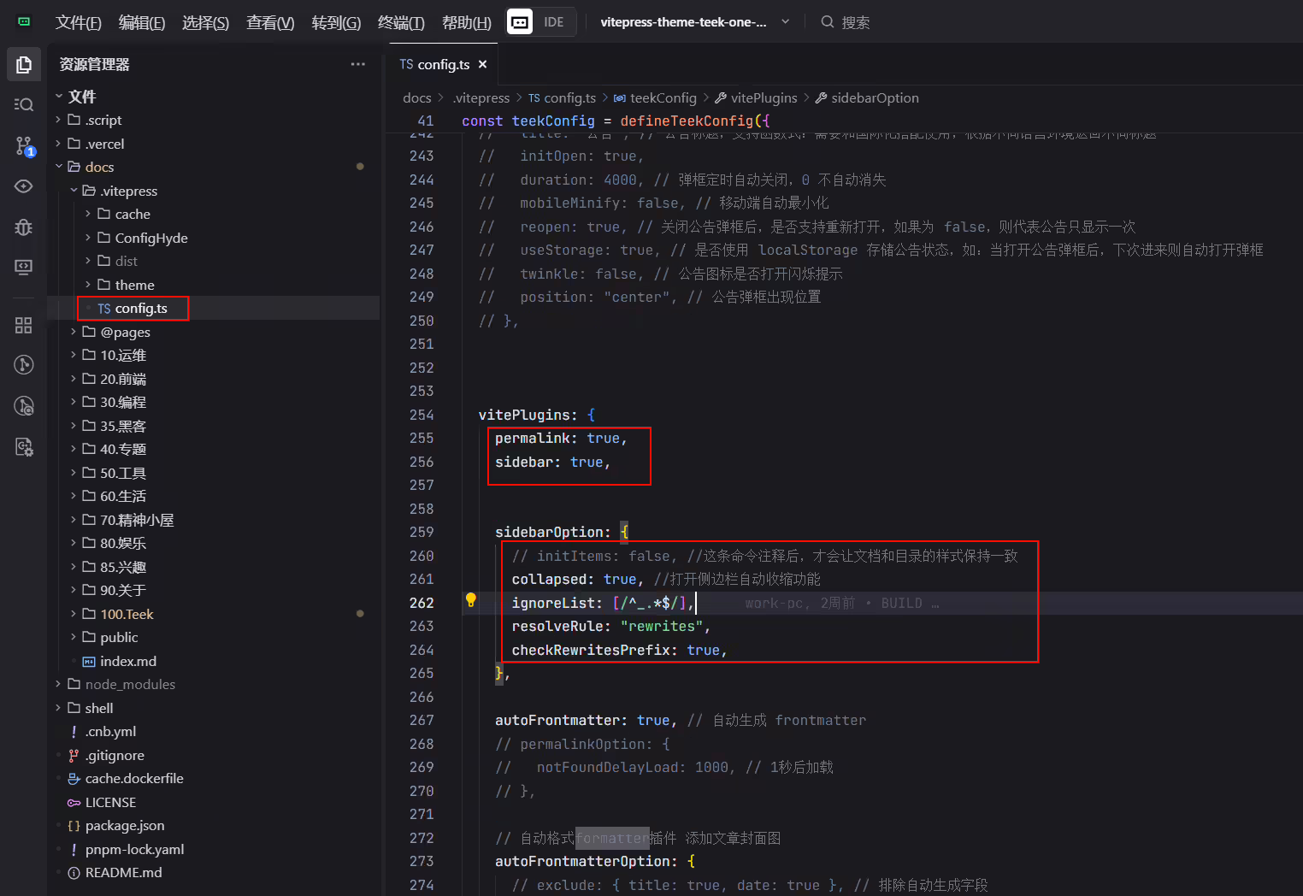
Task: Open the debug bug icon in activity bar
Action: [24, 227]
